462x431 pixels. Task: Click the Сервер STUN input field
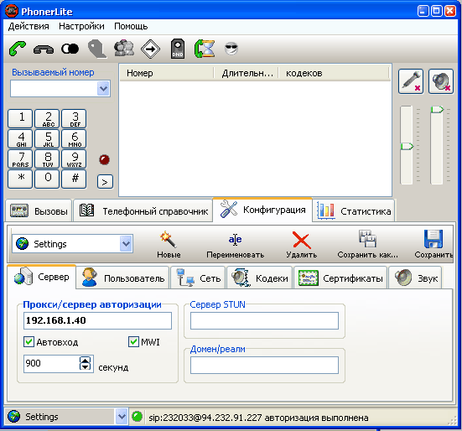pos(264,320)
